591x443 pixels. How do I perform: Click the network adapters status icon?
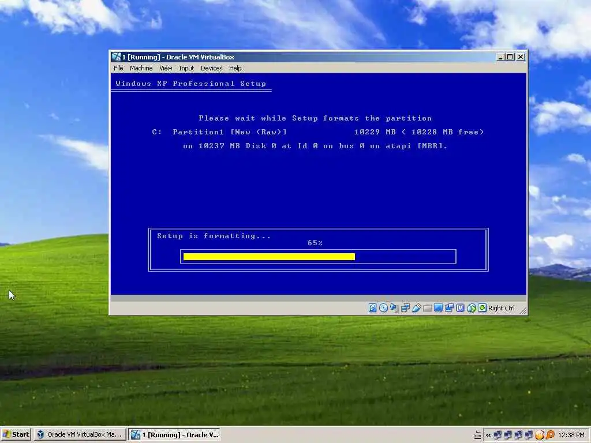[405, 308]
